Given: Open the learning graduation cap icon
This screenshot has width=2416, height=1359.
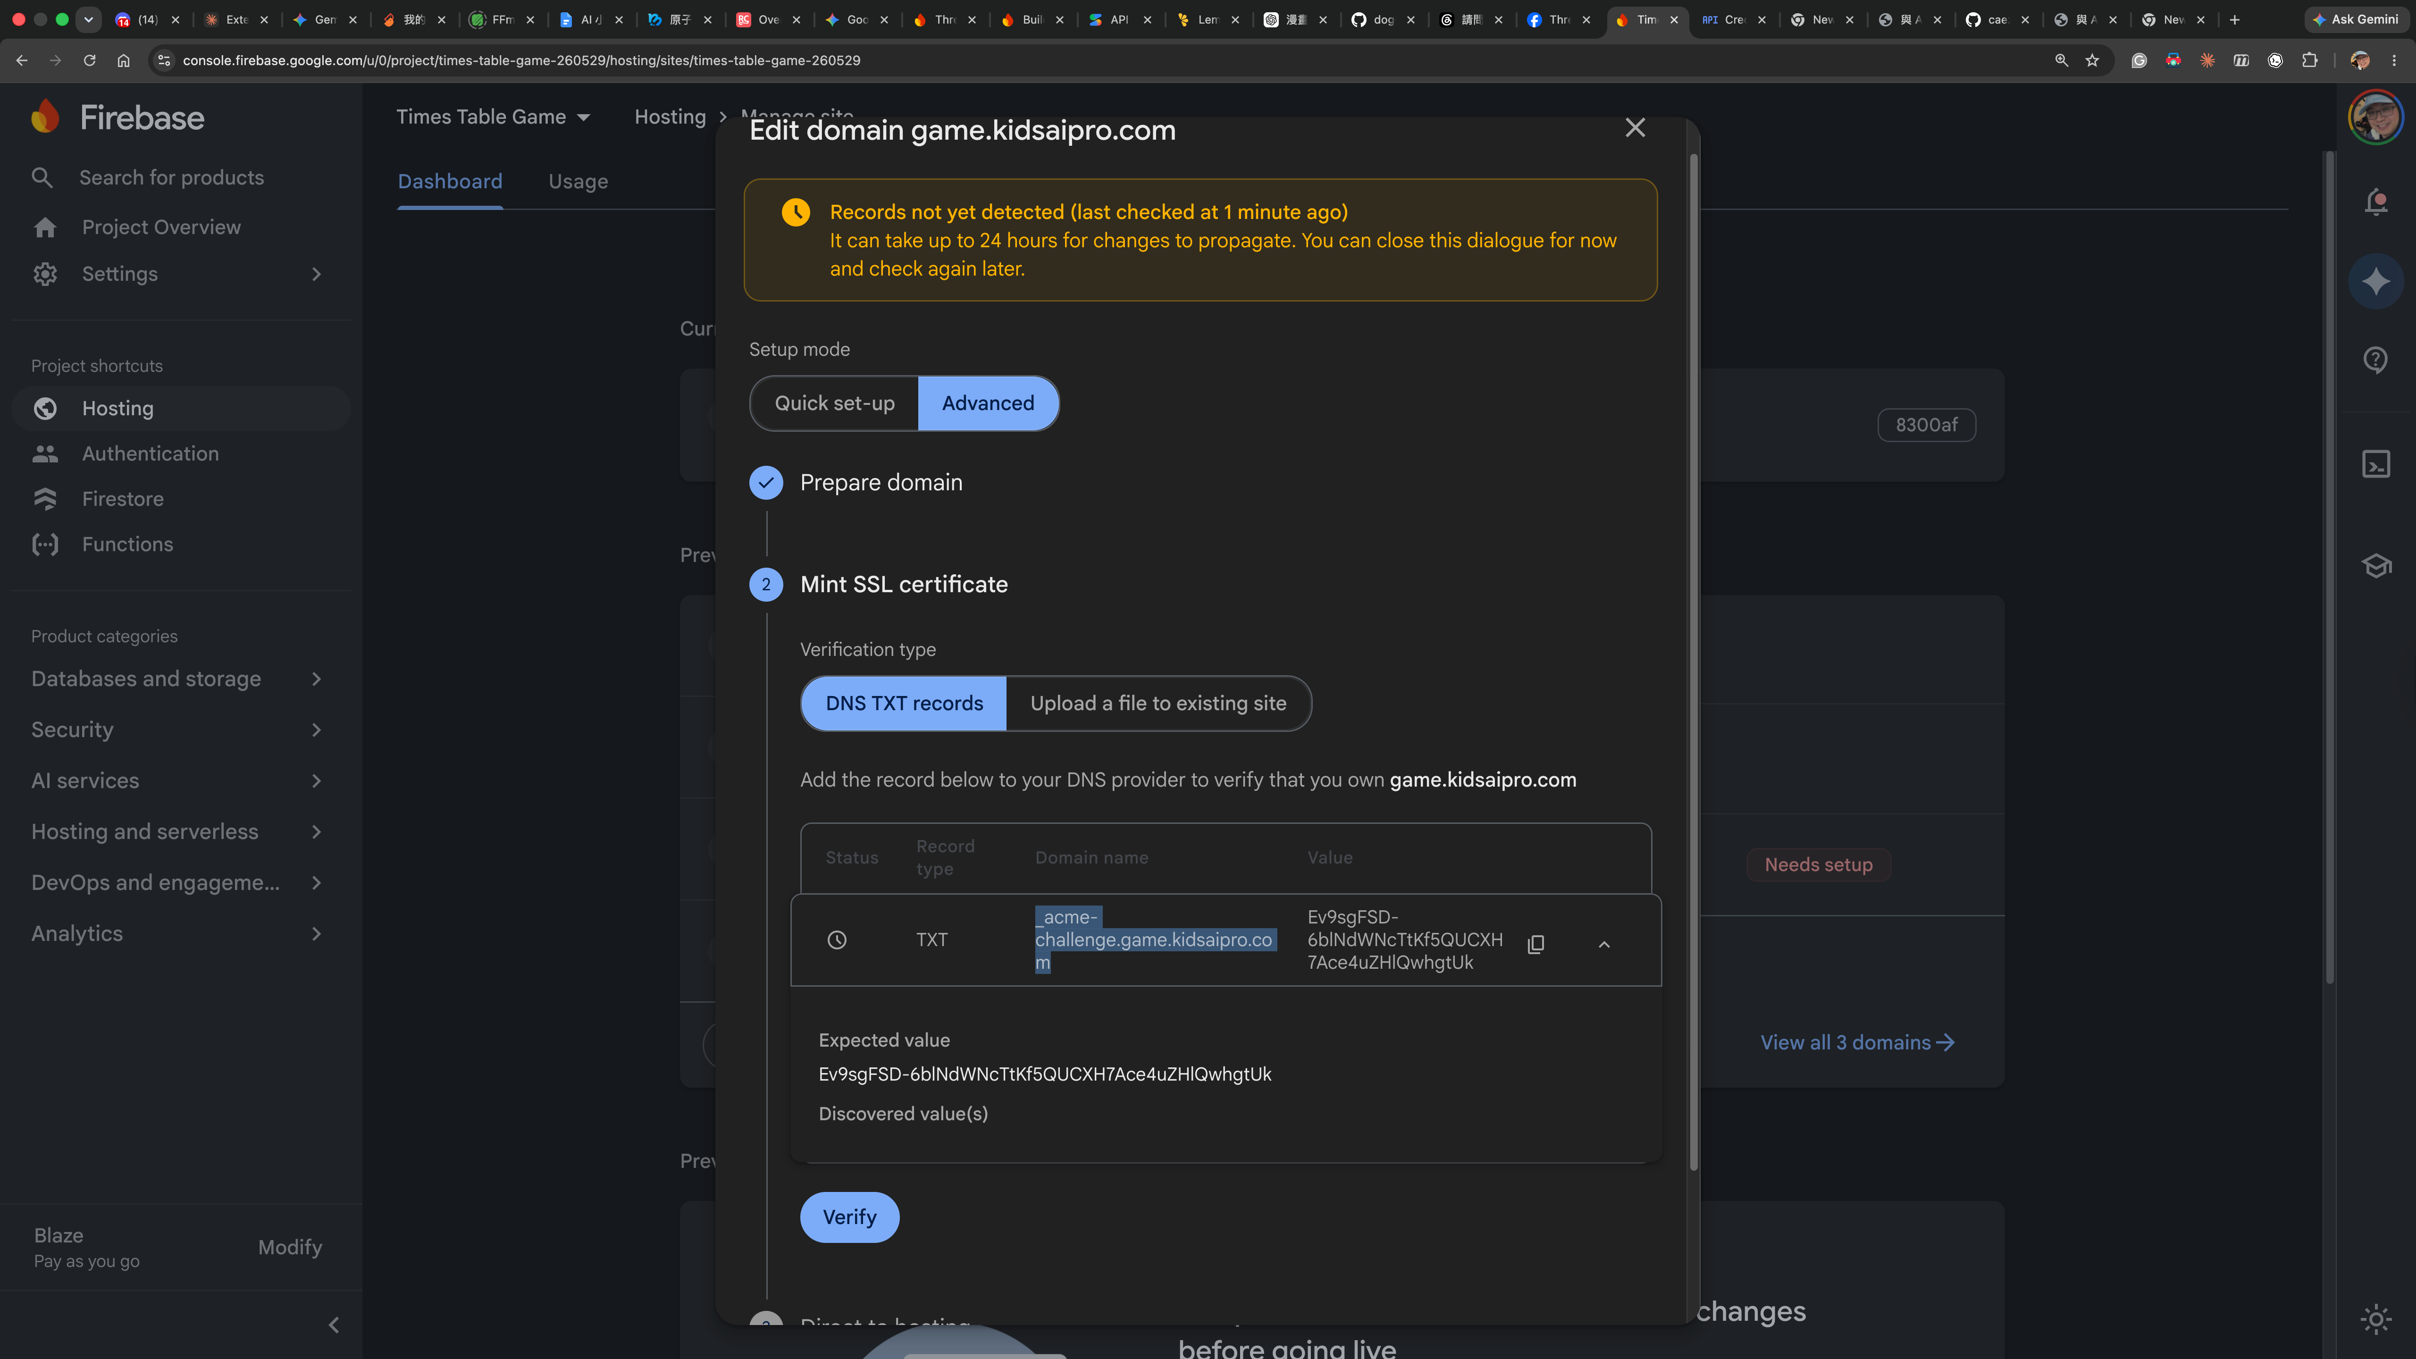Looking at the screenshot, I should (2376, 566).
